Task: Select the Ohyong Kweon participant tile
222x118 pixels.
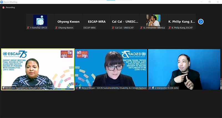Action: (x=68, y=22)
